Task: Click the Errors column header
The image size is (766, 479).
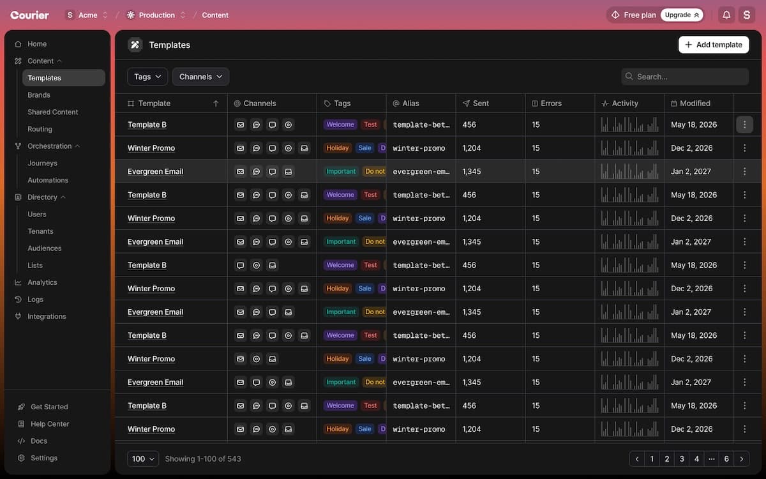Action: [x=560, y=103]
